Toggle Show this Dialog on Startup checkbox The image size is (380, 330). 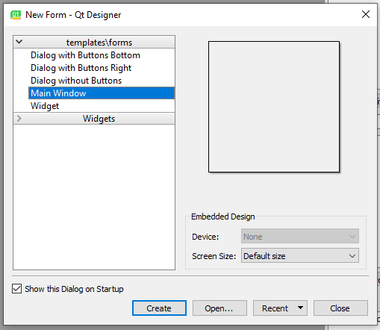pos(16,289)
